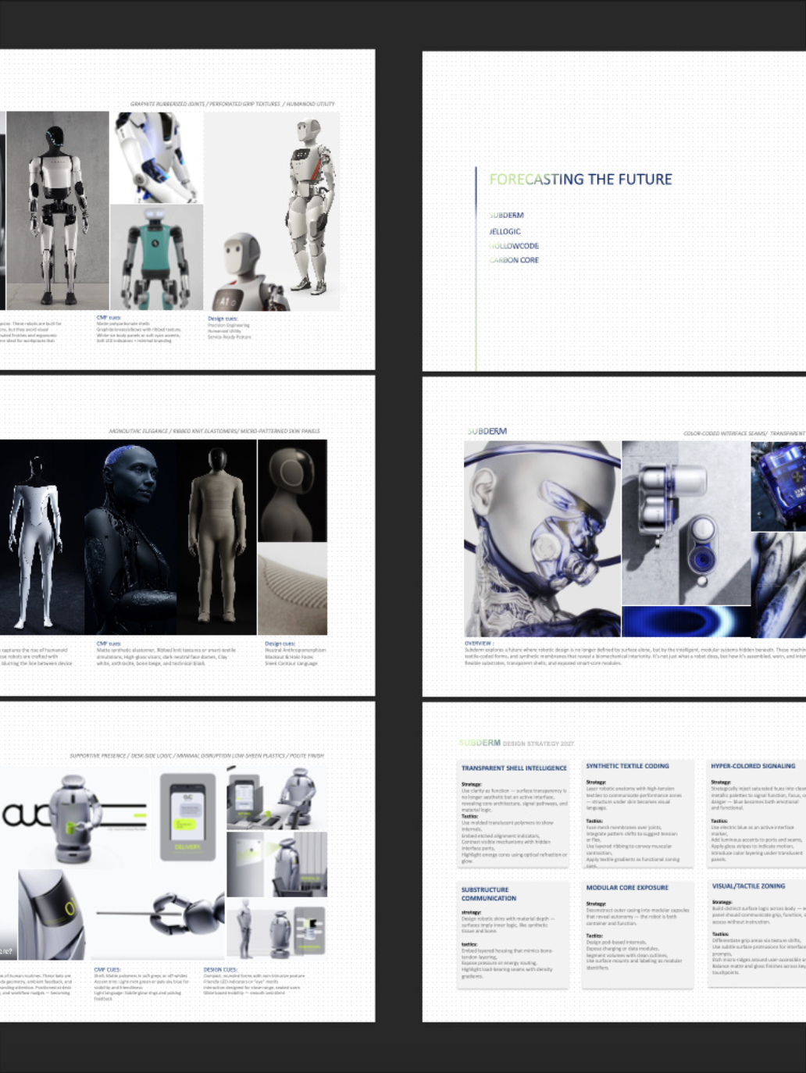The image size is (806, 1073).
Task: Select the glowing blue gradient image
Action: click(686, 622)
